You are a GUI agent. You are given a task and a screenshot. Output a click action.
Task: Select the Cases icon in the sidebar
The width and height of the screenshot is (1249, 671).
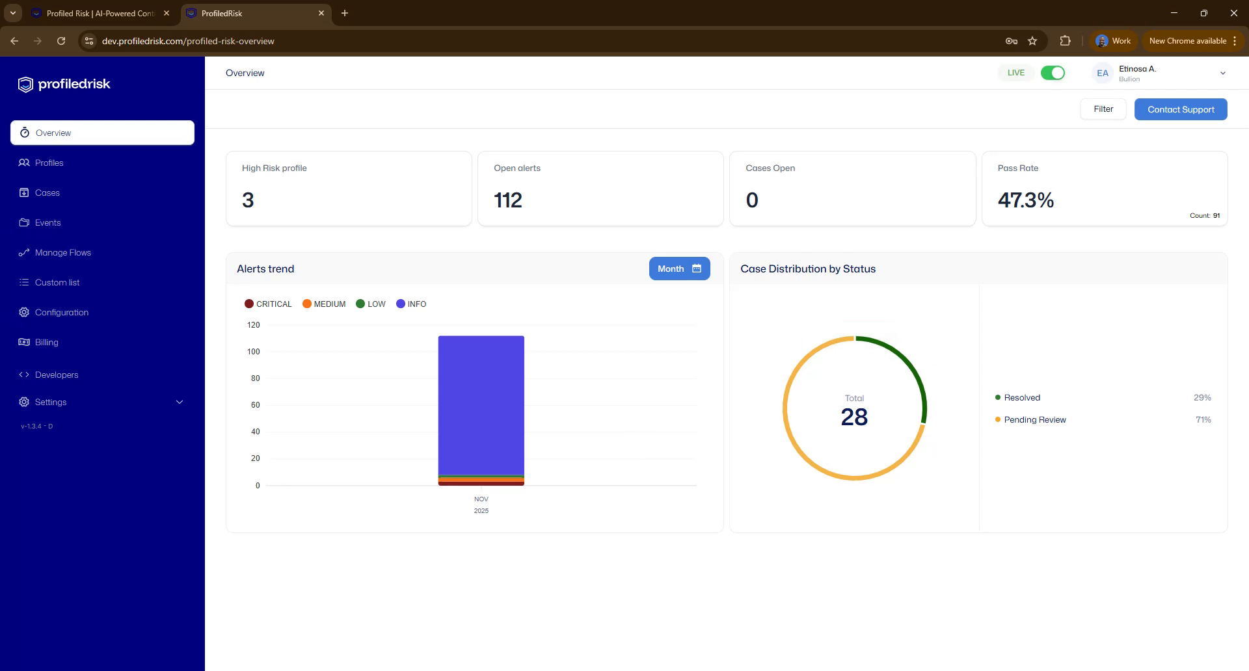(x=24, y=192)
